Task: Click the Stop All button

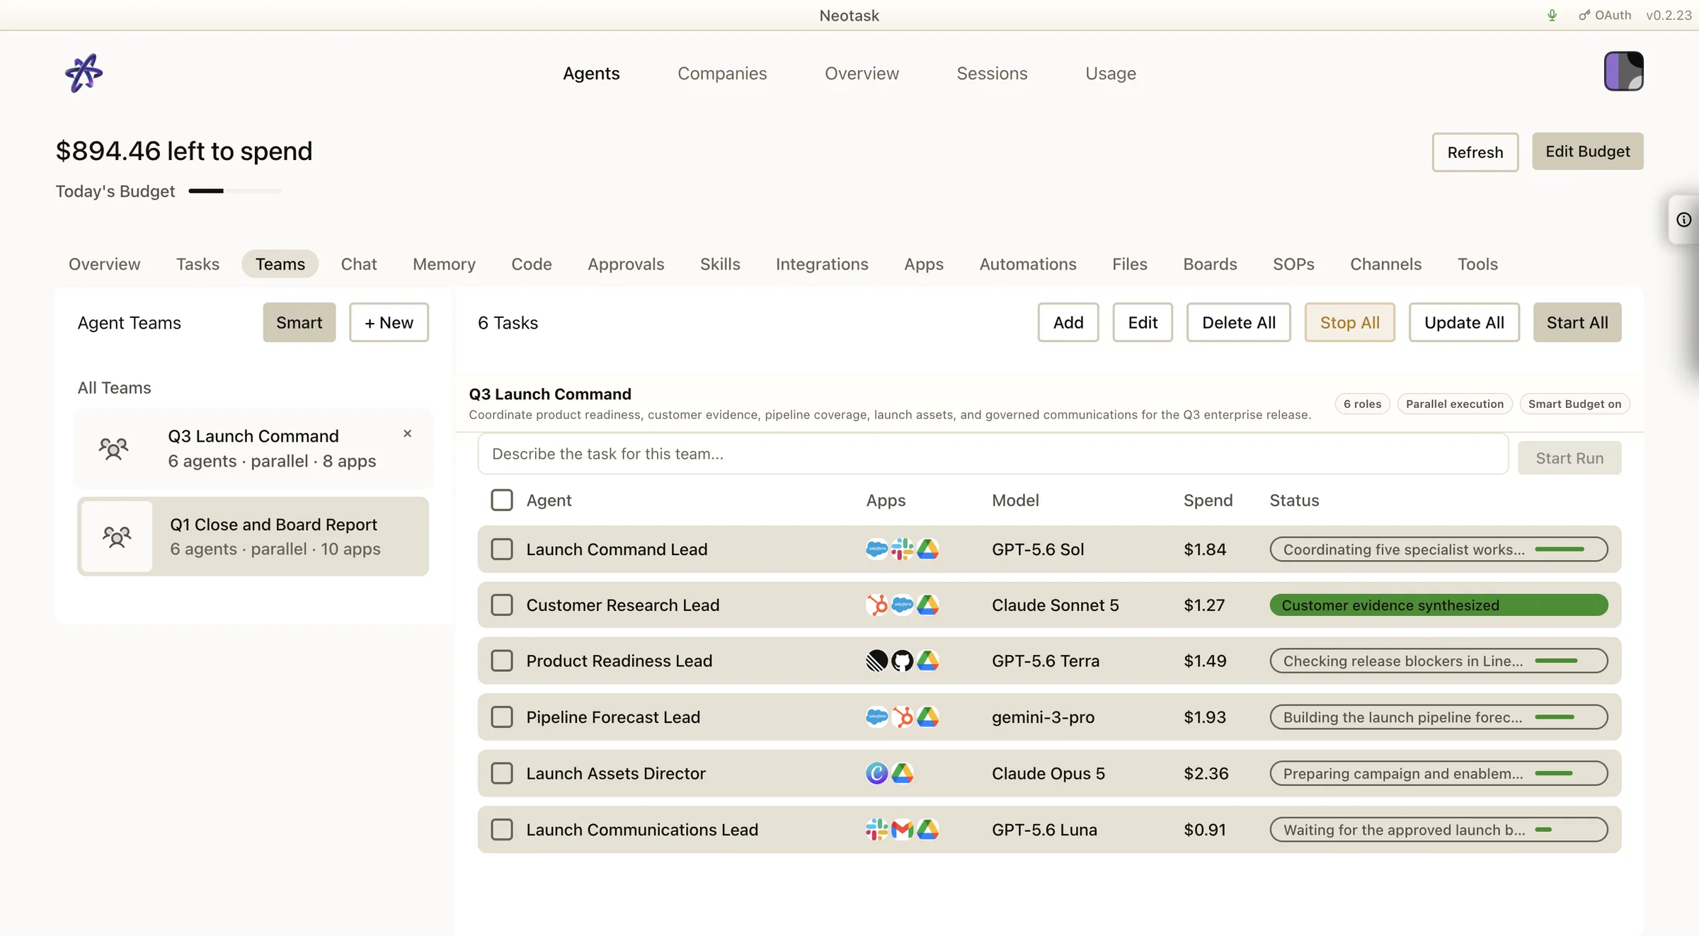Action: point(1350,323)
